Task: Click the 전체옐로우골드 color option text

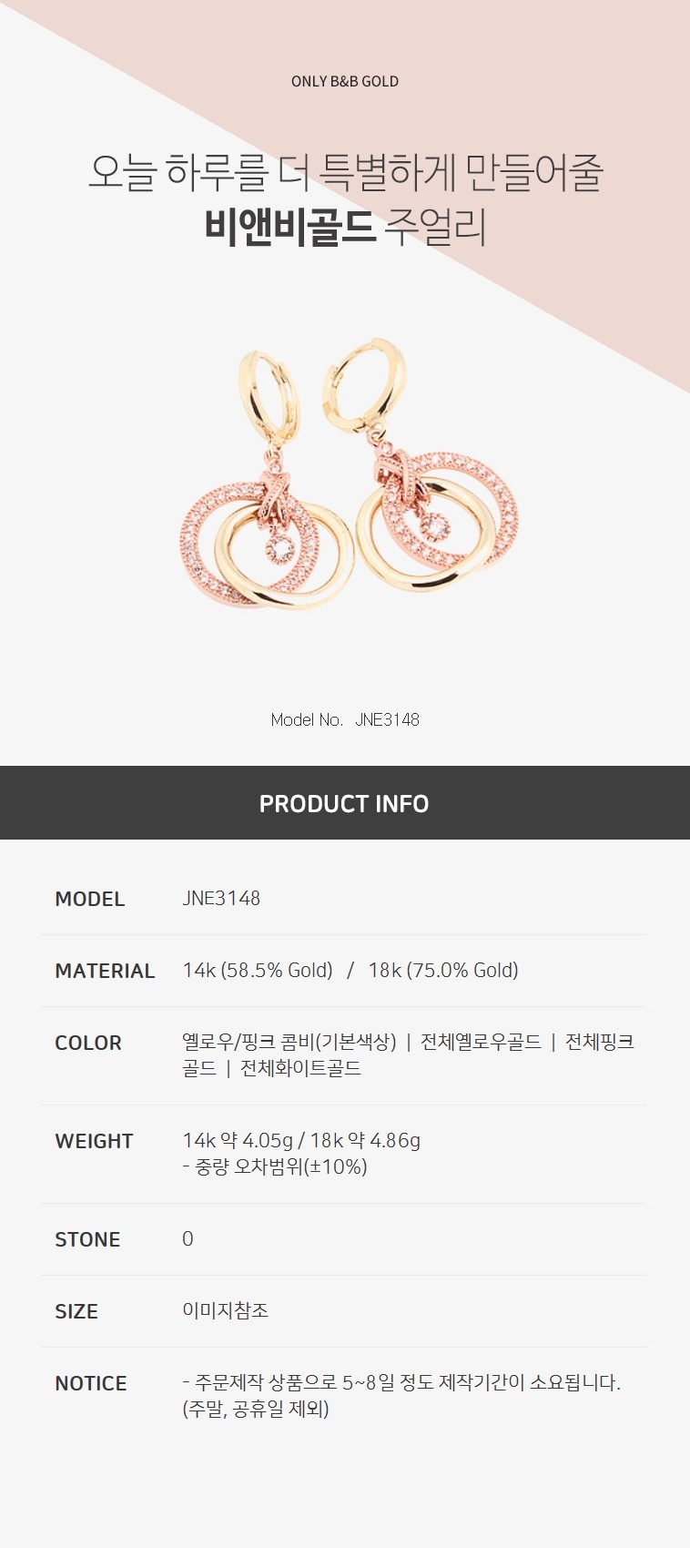Action: (x=481, y=1042)
